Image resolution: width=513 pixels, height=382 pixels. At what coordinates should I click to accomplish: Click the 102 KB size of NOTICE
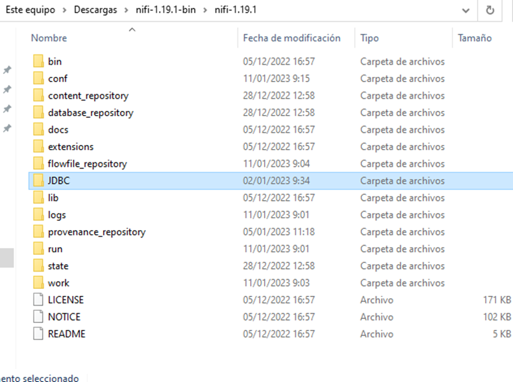click(x=497, y=317)
